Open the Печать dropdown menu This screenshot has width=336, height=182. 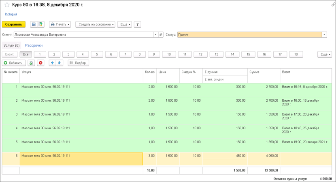(x=60, y=24)
